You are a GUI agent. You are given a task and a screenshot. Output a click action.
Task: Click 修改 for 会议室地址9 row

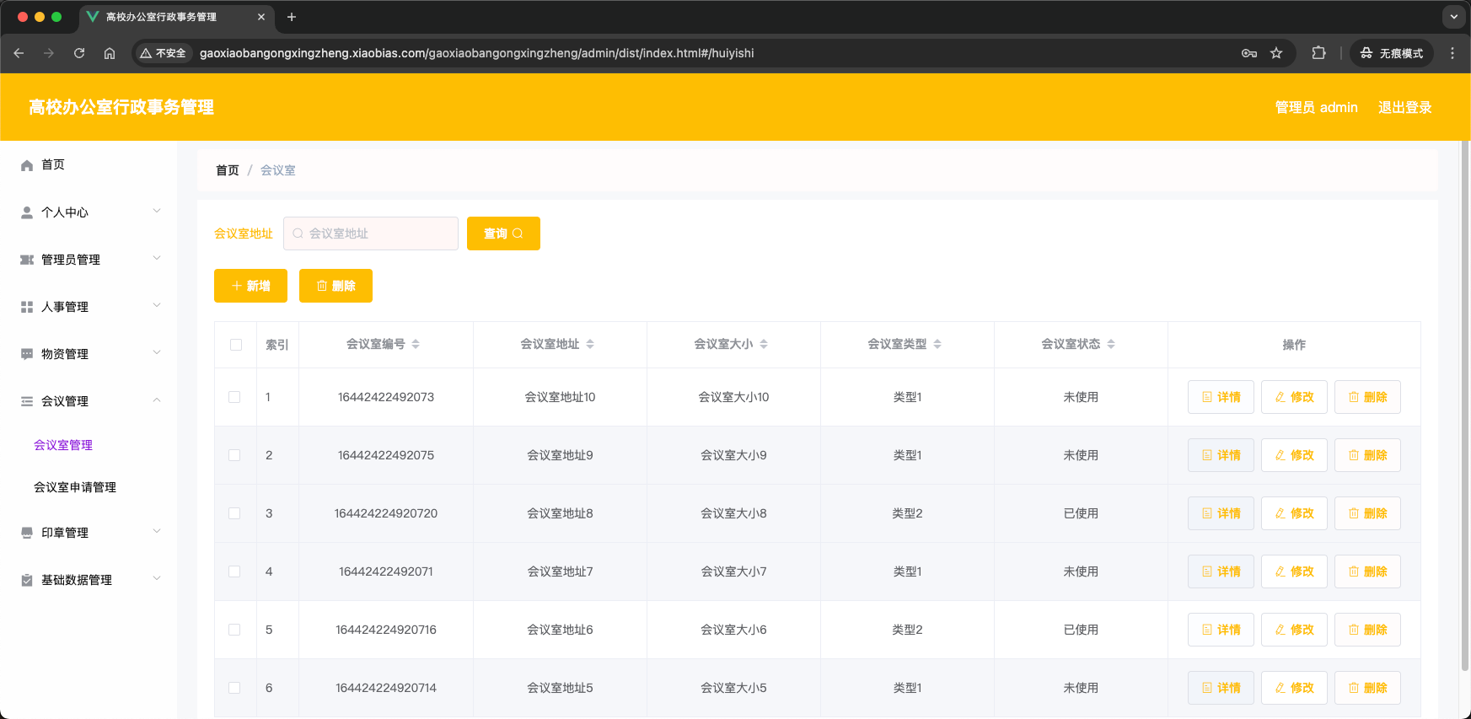(x=1294, y=455)
